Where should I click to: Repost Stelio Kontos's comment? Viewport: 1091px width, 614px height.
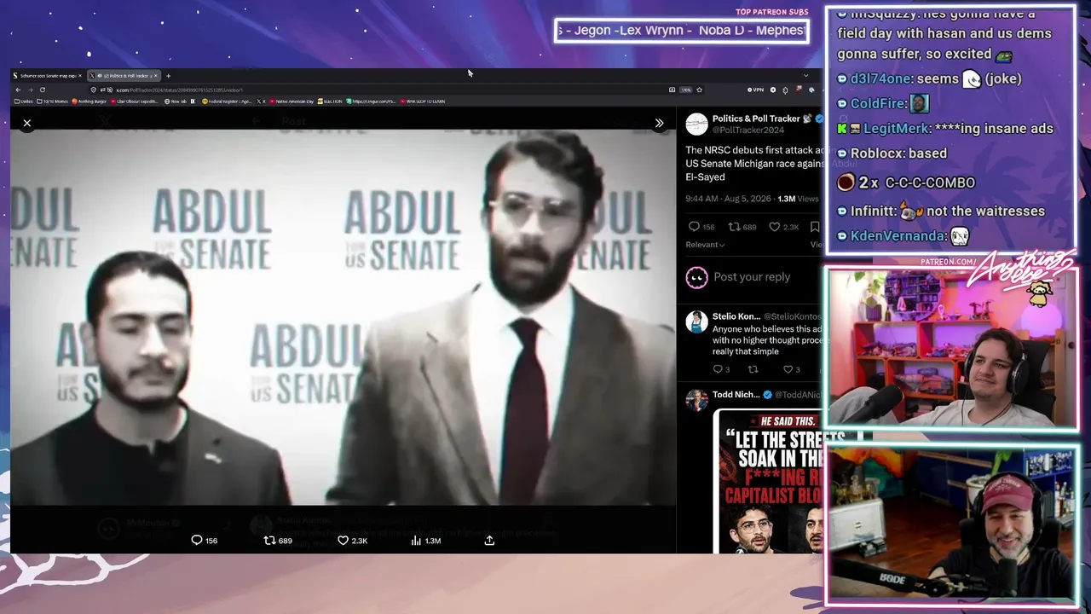[x=753, y=369]
